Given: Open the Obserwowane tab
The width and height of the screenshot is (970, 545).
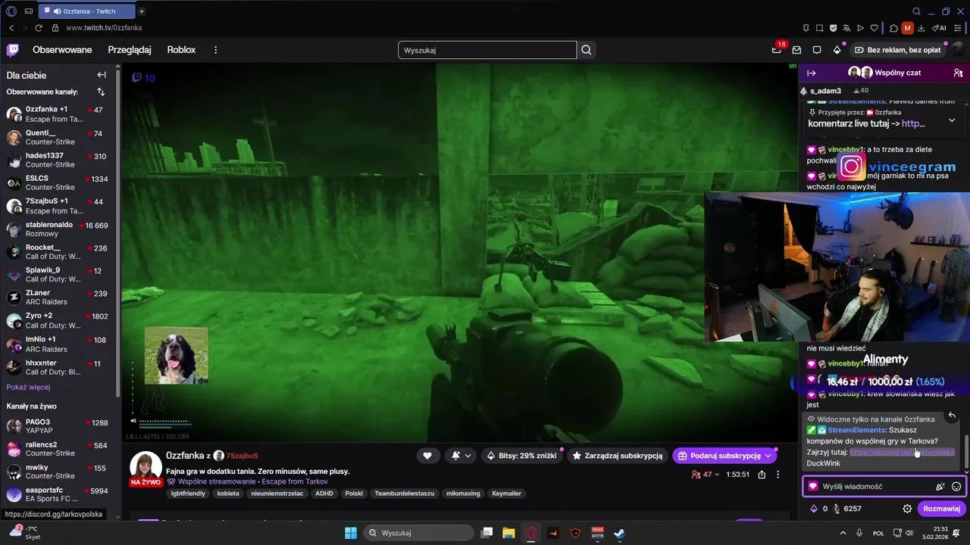Looking at the screenshot, I should coord(62,50).
